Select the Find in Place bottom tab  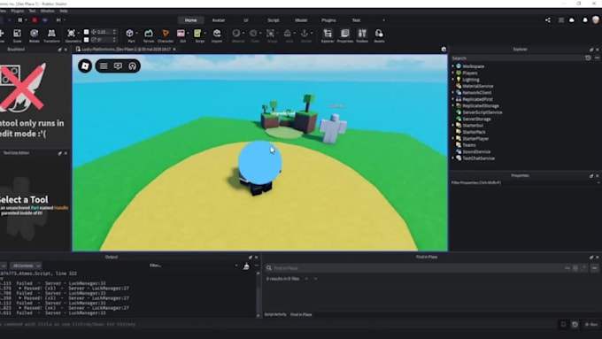(x=301, y=314)
